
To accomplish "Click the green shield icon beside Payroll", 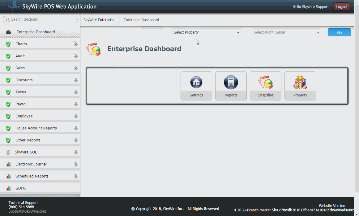I will point(8,104).
